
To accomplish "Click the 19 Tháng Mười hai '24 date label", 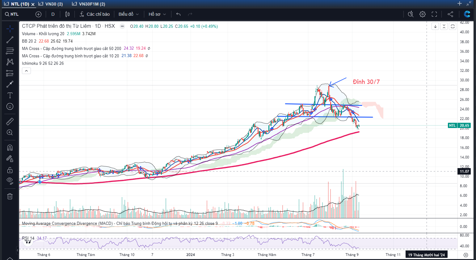I will [x=426, y=255].
